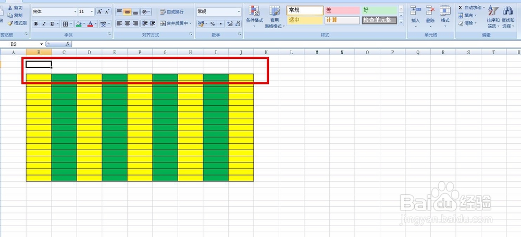The width and height of the screenshot is (521, 237).
Task: Click the increase indent icon
Action: (x=153, y=23)
